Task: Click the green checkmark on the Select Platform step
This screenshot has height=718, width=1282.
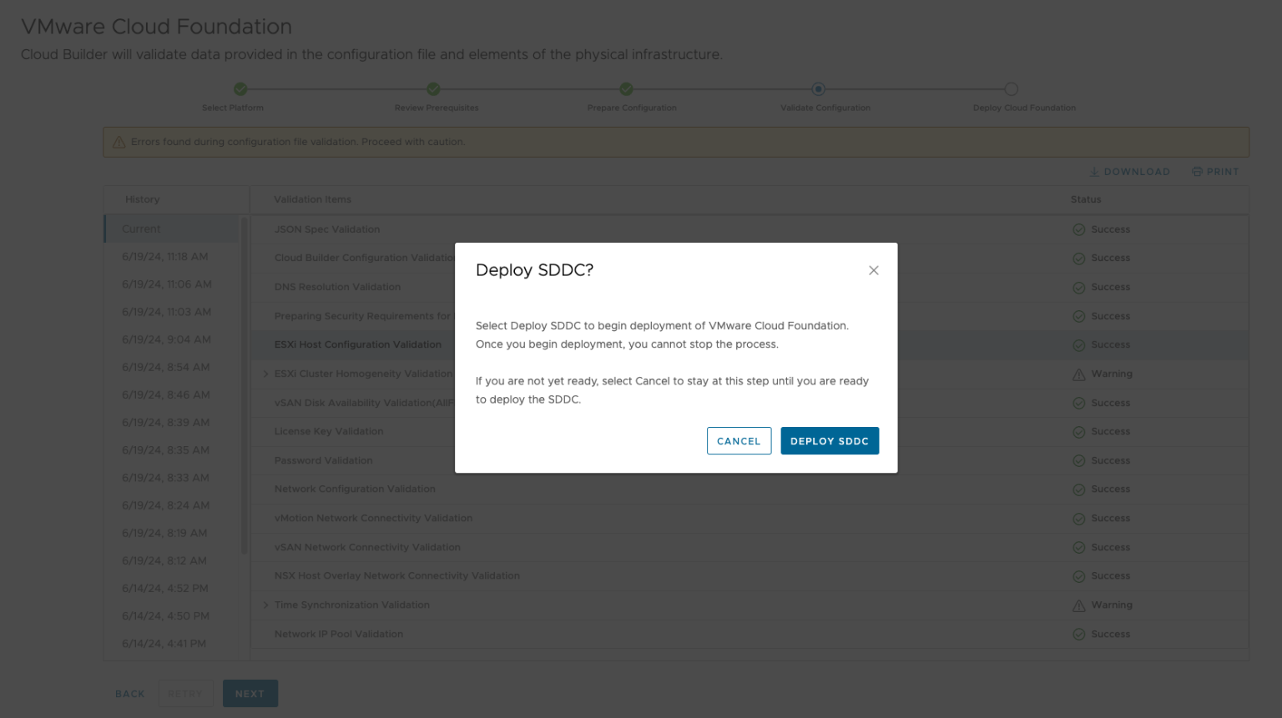Action: pos(241,89)
